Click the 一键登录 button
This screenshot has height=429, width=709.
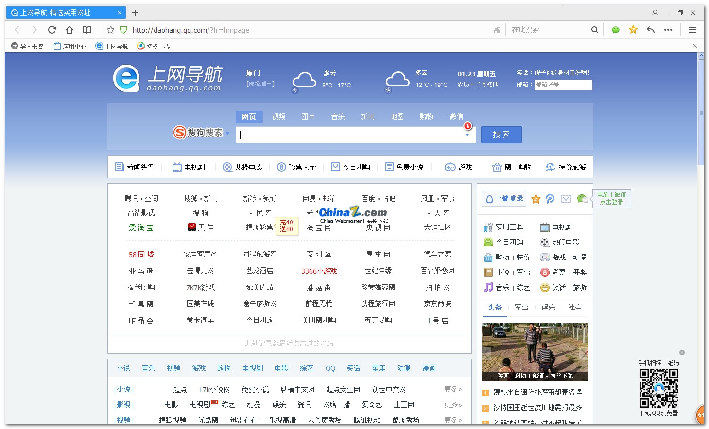[504, 199]
